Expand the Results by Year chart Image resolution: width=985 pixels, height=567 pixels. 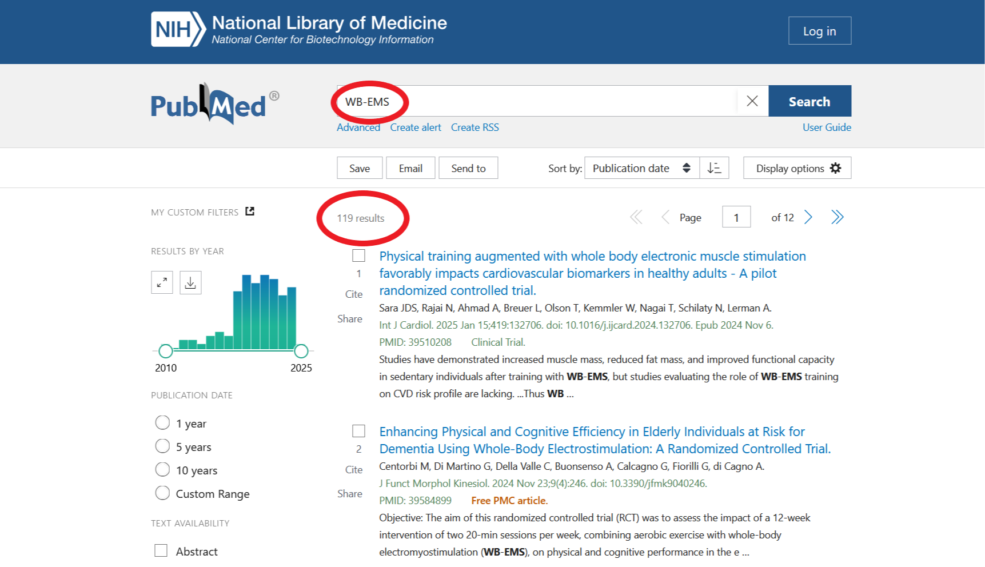pyautogui.click(x=162, y=282)
